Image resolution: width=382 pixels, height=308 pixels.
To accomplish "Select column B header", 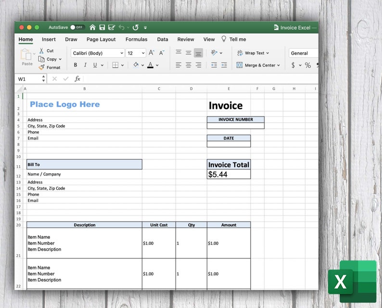I will point(84,89).
